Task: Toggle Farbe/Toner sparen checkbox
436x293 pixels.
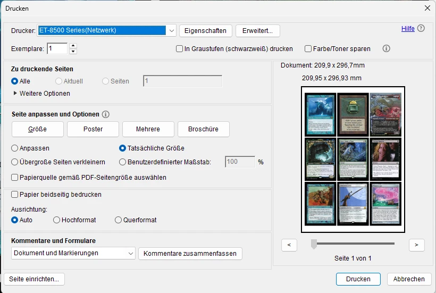Action: (x=308, y=49)
